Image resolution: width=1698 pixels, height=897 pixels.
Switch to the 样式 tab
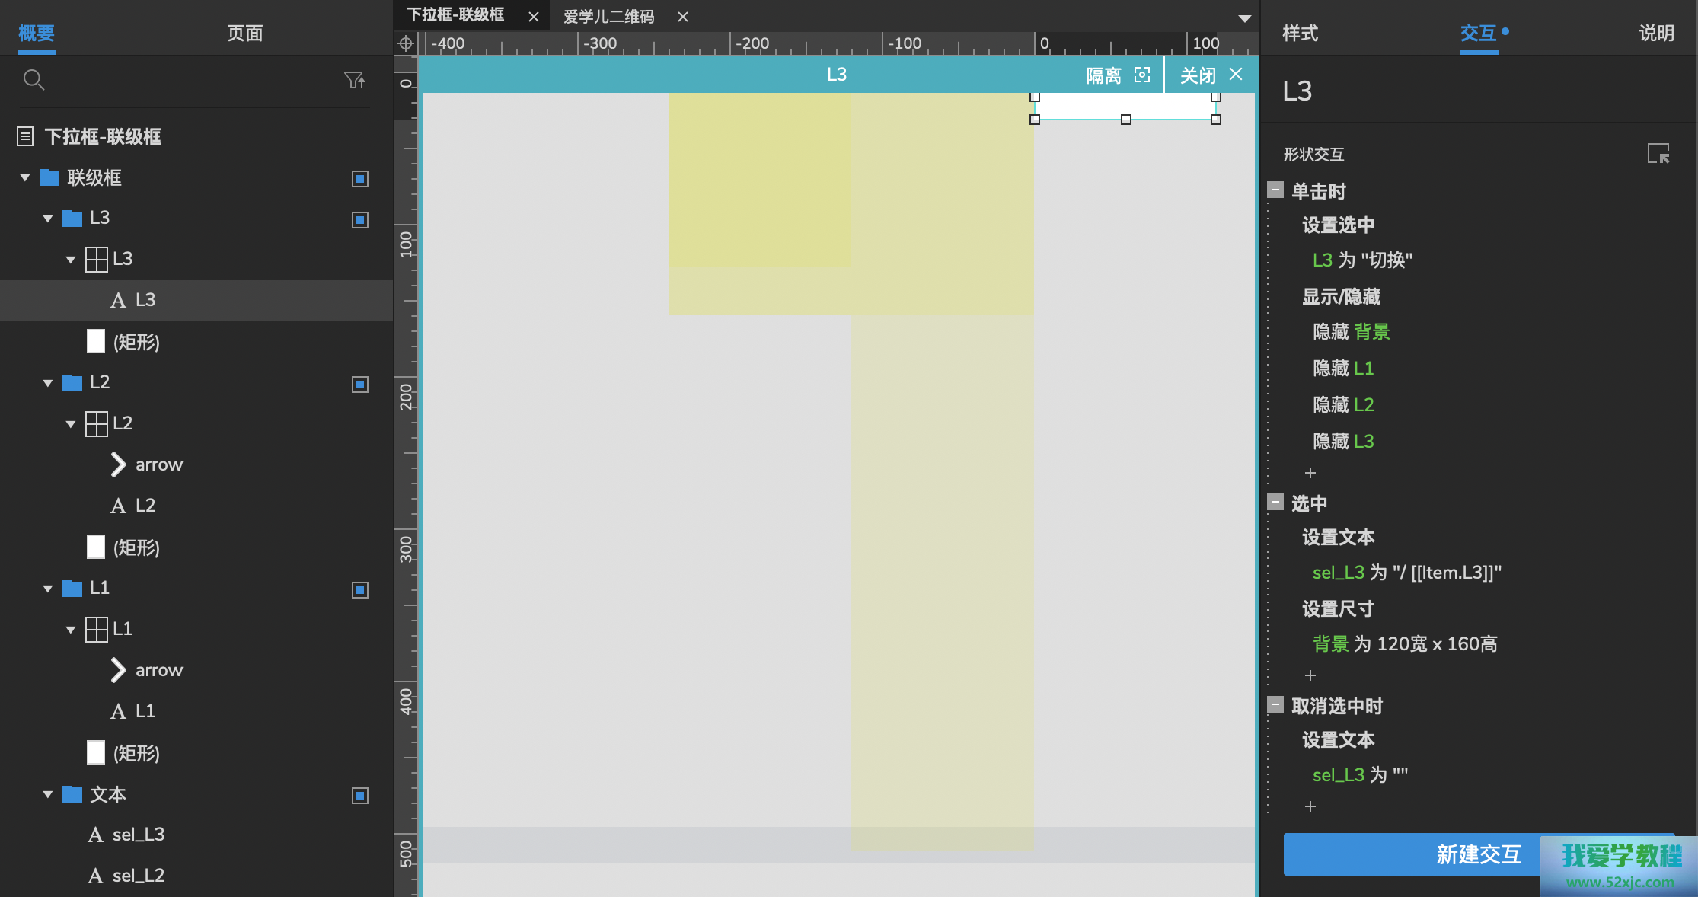[x=1300, y=34]
